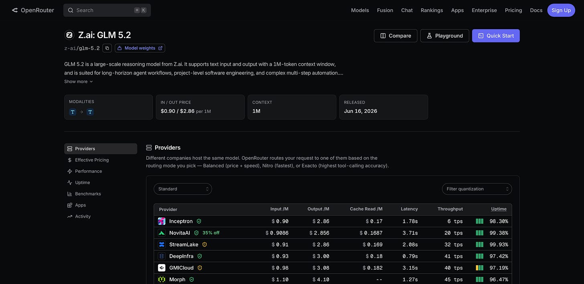Expand description with Show more
The image size is (584, 284).
click(x=79, y=82)
